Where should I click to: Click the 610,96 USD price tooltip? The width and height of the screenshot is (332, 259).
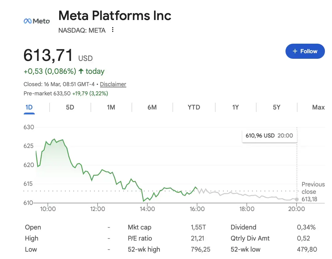point(269,136)
